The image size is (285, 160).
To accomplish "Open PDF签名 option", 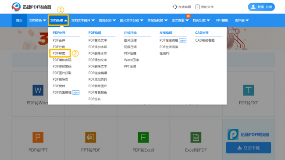I will [x=95, y=99].
